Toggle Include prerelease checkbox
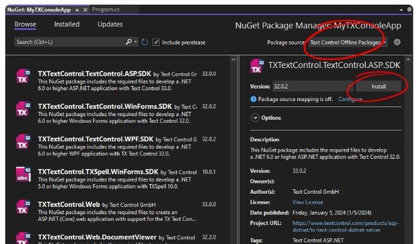 pyautogui.click(x=156, y=42)
